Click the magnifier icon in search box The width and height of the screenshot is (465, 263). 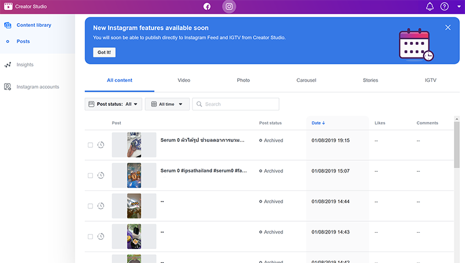[199, 105]
